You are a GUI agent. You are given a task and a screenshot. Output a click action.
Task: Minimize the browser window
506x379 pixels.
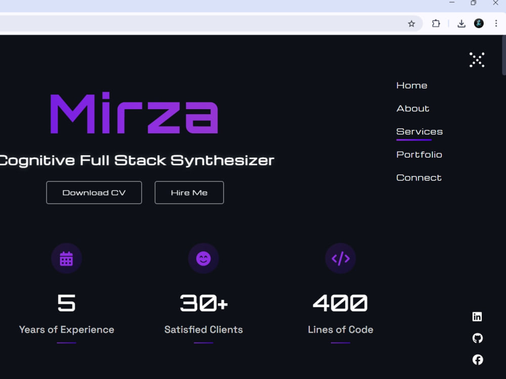click(452, 3)
